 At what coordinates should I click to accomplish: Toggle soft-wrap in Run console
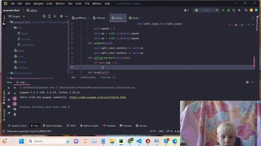(15, 99)
